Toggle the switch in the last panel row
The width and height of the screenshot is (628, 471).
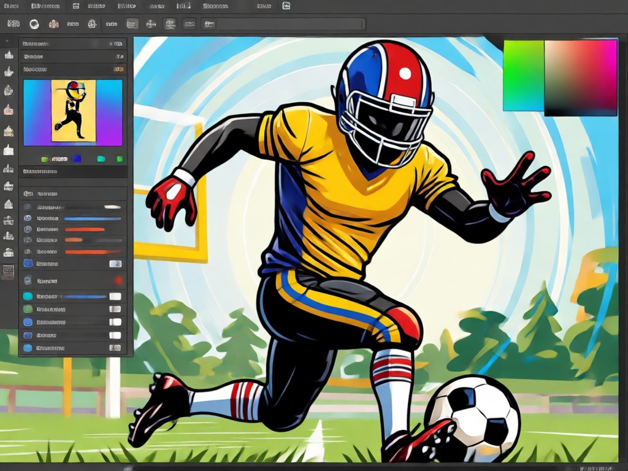pos(115,348)
